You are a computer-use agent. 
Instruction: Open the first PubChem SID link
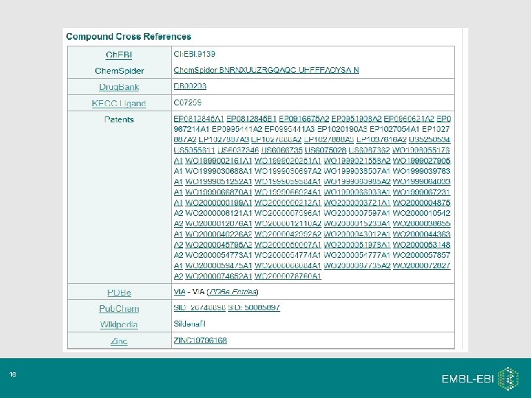pos(199,307)
